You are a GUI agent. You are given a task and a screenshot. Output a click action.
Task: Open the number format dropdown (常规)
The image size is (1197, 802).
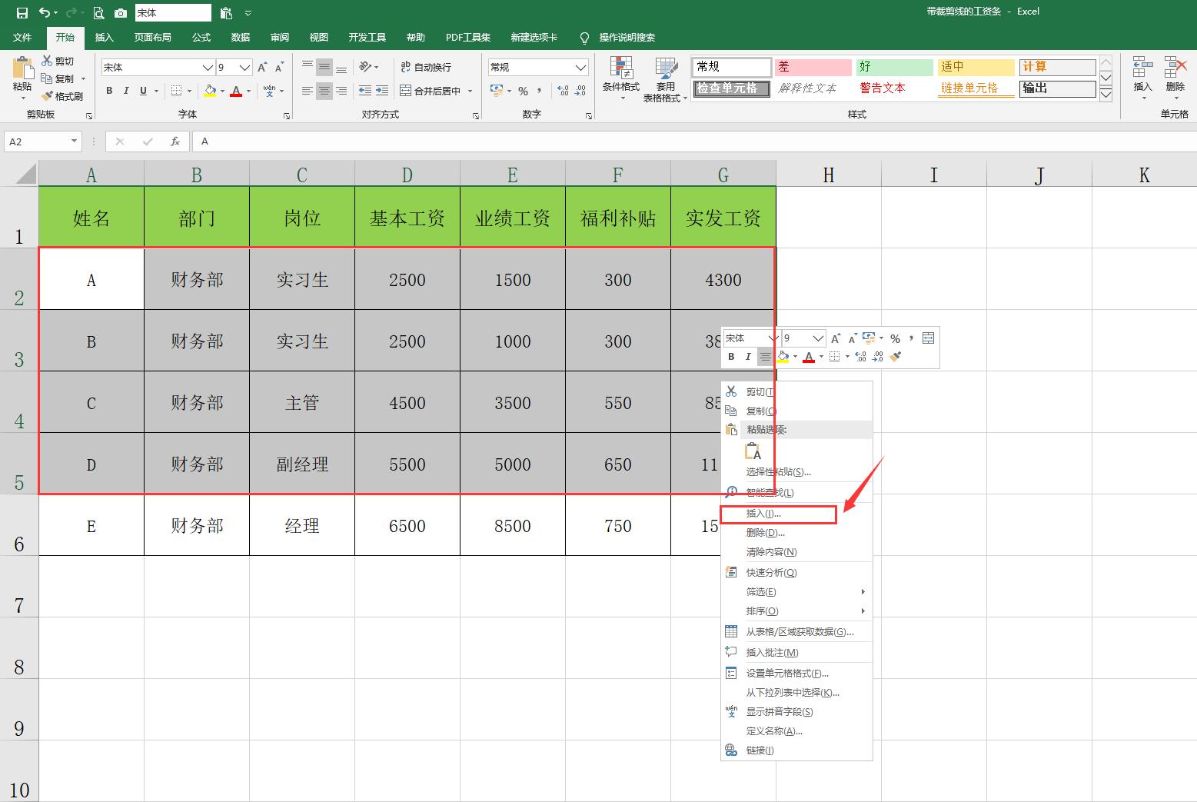[580, 68]
